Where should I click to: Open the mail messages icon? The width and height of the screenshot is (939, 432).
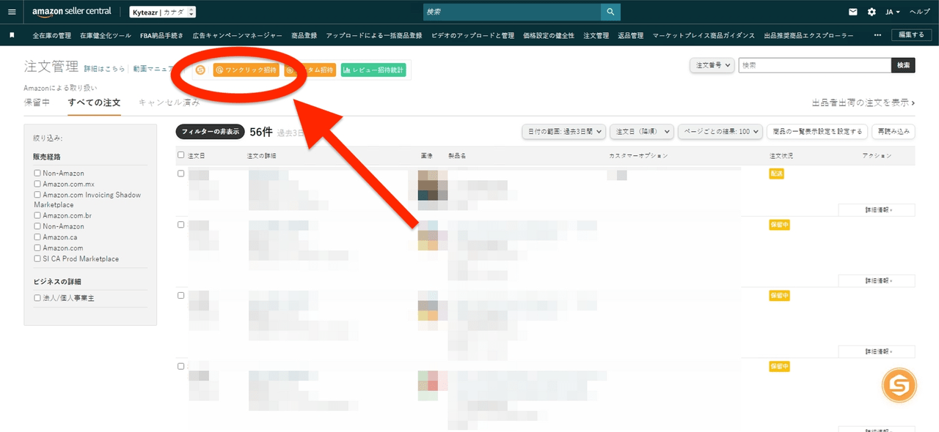click(853, 12)
